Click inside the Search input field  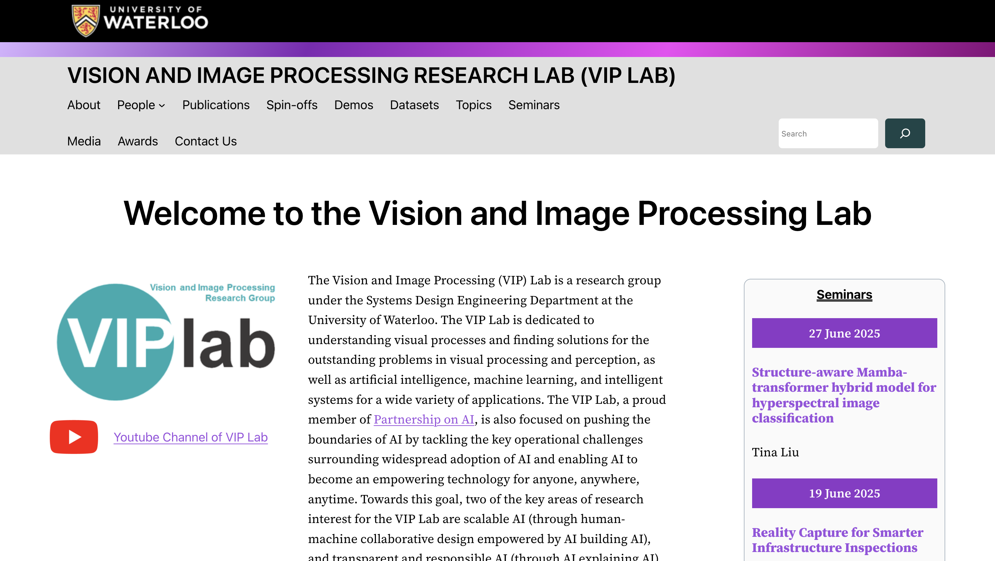(828, 133)
